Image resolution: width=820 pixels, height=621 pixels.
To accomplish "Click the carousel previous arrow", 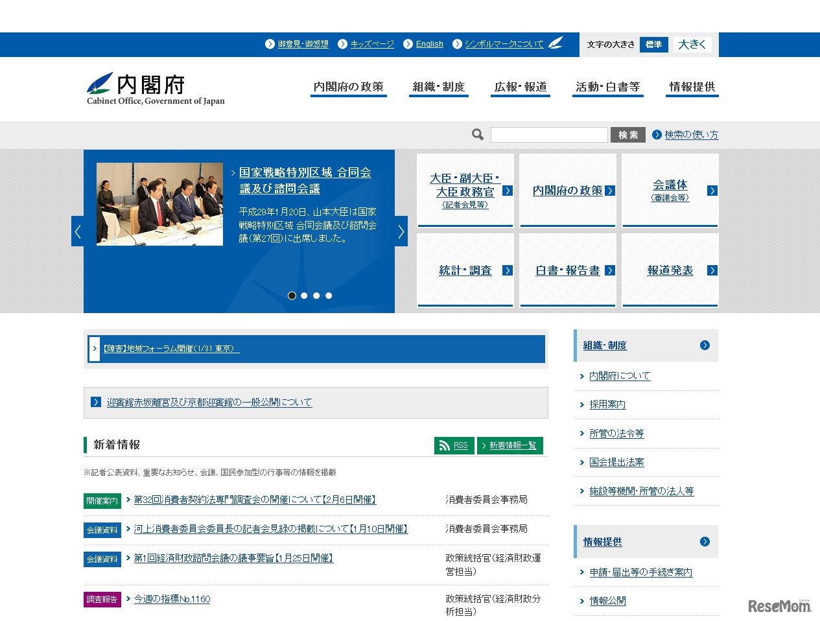I will coord(78,231).
